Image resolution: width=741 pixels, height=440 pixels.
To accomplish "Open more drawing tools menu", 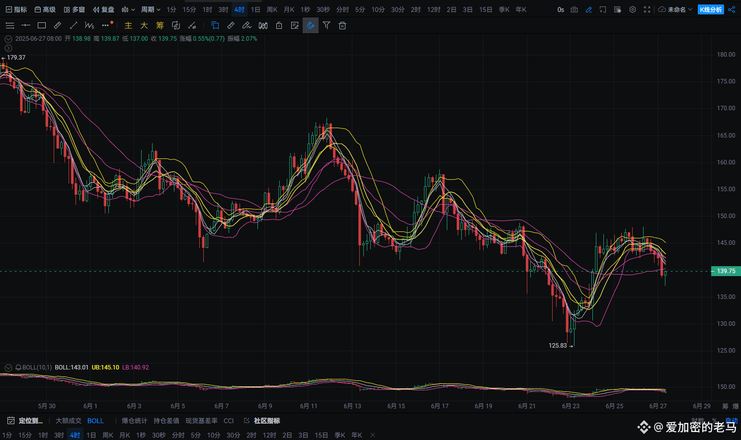I will point(106,25).
